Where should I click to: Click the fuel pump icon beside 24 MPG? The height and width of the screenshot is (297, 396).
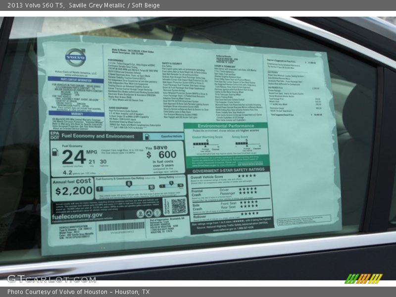[55, 152]
